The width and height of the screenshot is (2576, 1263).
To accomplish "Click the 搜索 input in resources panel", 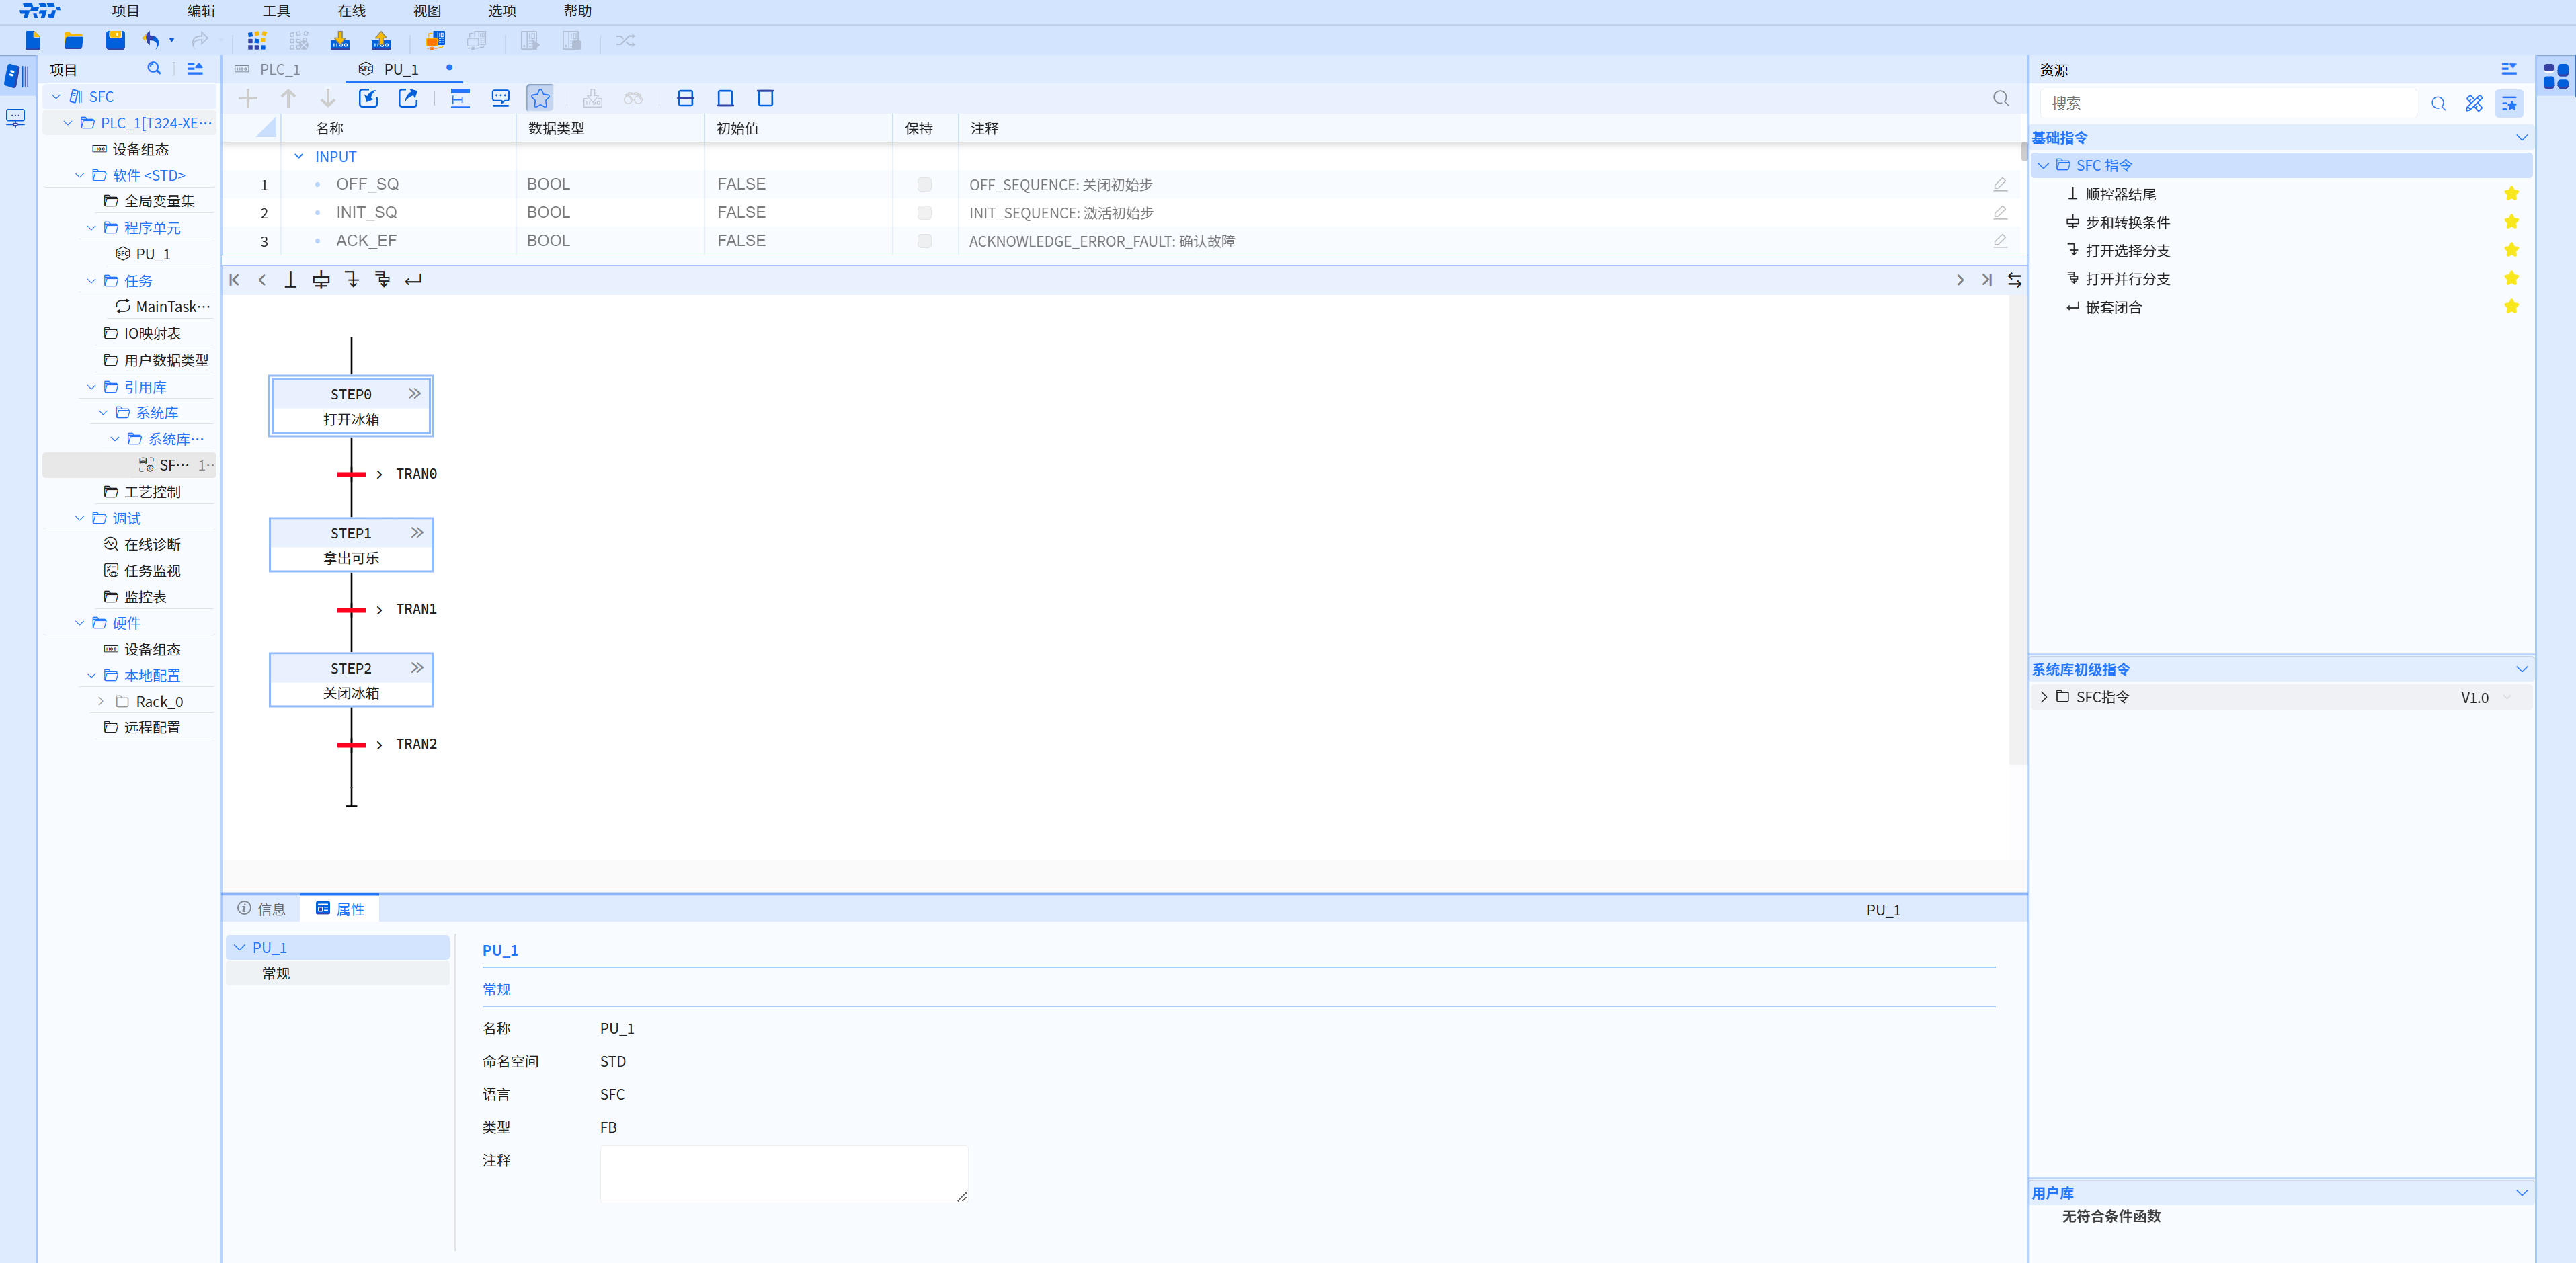I will pos(2227,103).
